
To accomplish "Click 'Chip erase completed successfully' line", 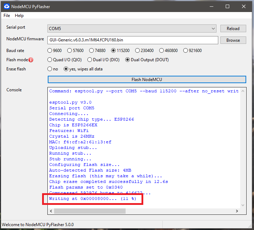I will point(109,182).
